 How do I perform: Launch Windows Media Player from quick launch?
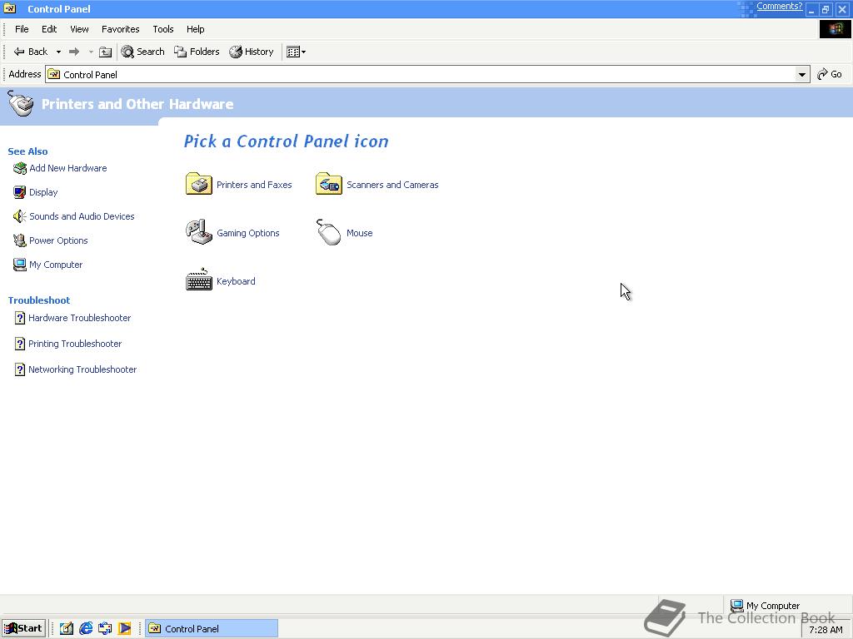pyautogui.click(x=125, y=629)
